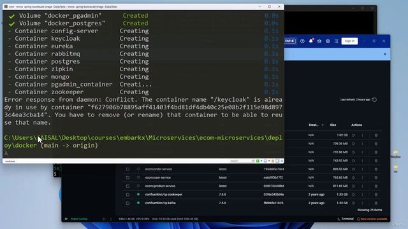Expand the dropdown beside the green plus
Viewport: 408px width, 229px height.
pyautogui.click(x=261, y=161)
